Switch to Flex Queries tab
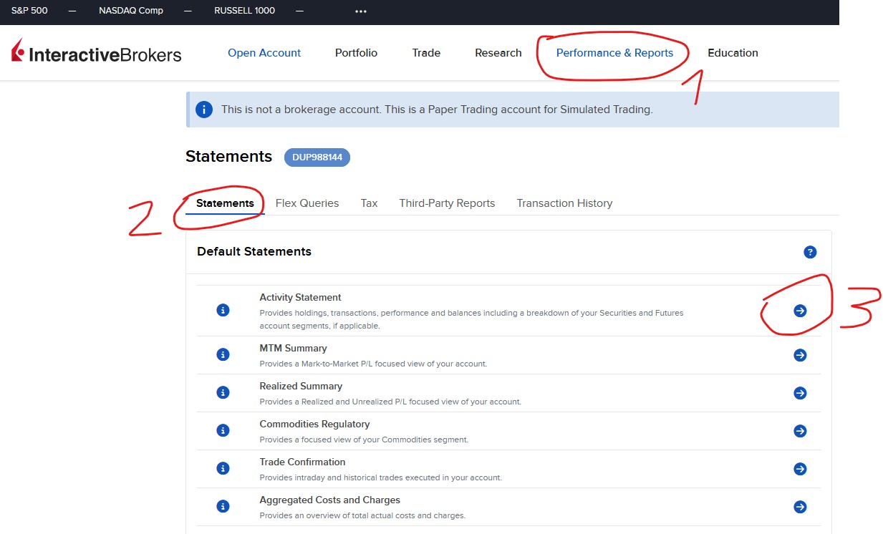The height and width of the screenshot is (534, 883). (307, 203)
